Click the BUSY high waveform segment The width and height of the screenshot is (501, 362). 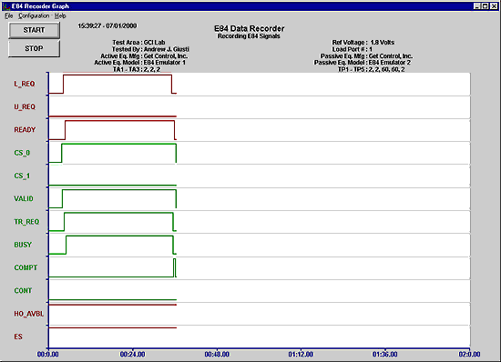point(119,236)
